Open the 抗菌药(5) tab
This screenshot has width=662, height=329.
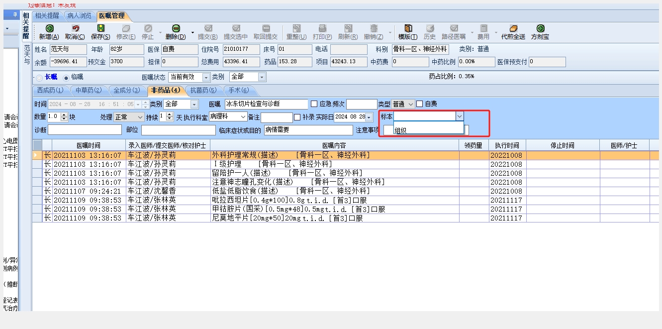pos(203,91)
